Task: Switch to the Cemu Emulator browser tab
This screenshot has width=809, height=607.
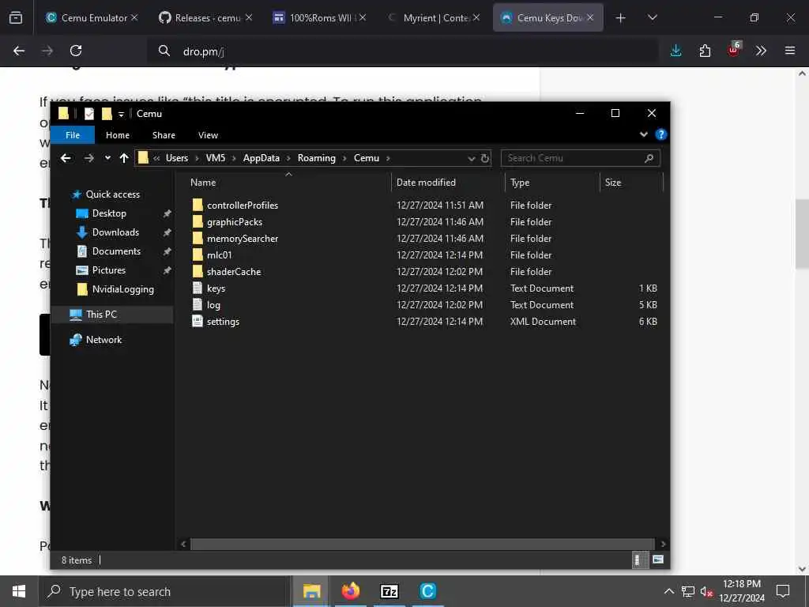Action: (x=92, y=17)
